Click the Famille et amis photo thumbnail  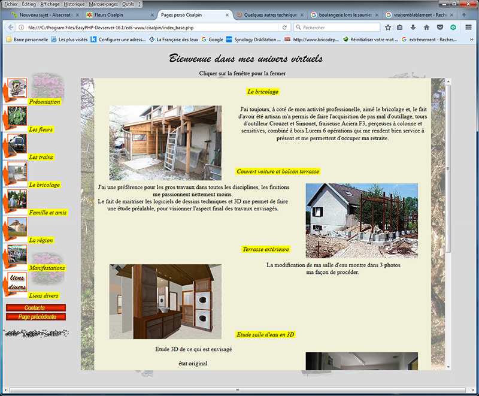pos(17,199)
